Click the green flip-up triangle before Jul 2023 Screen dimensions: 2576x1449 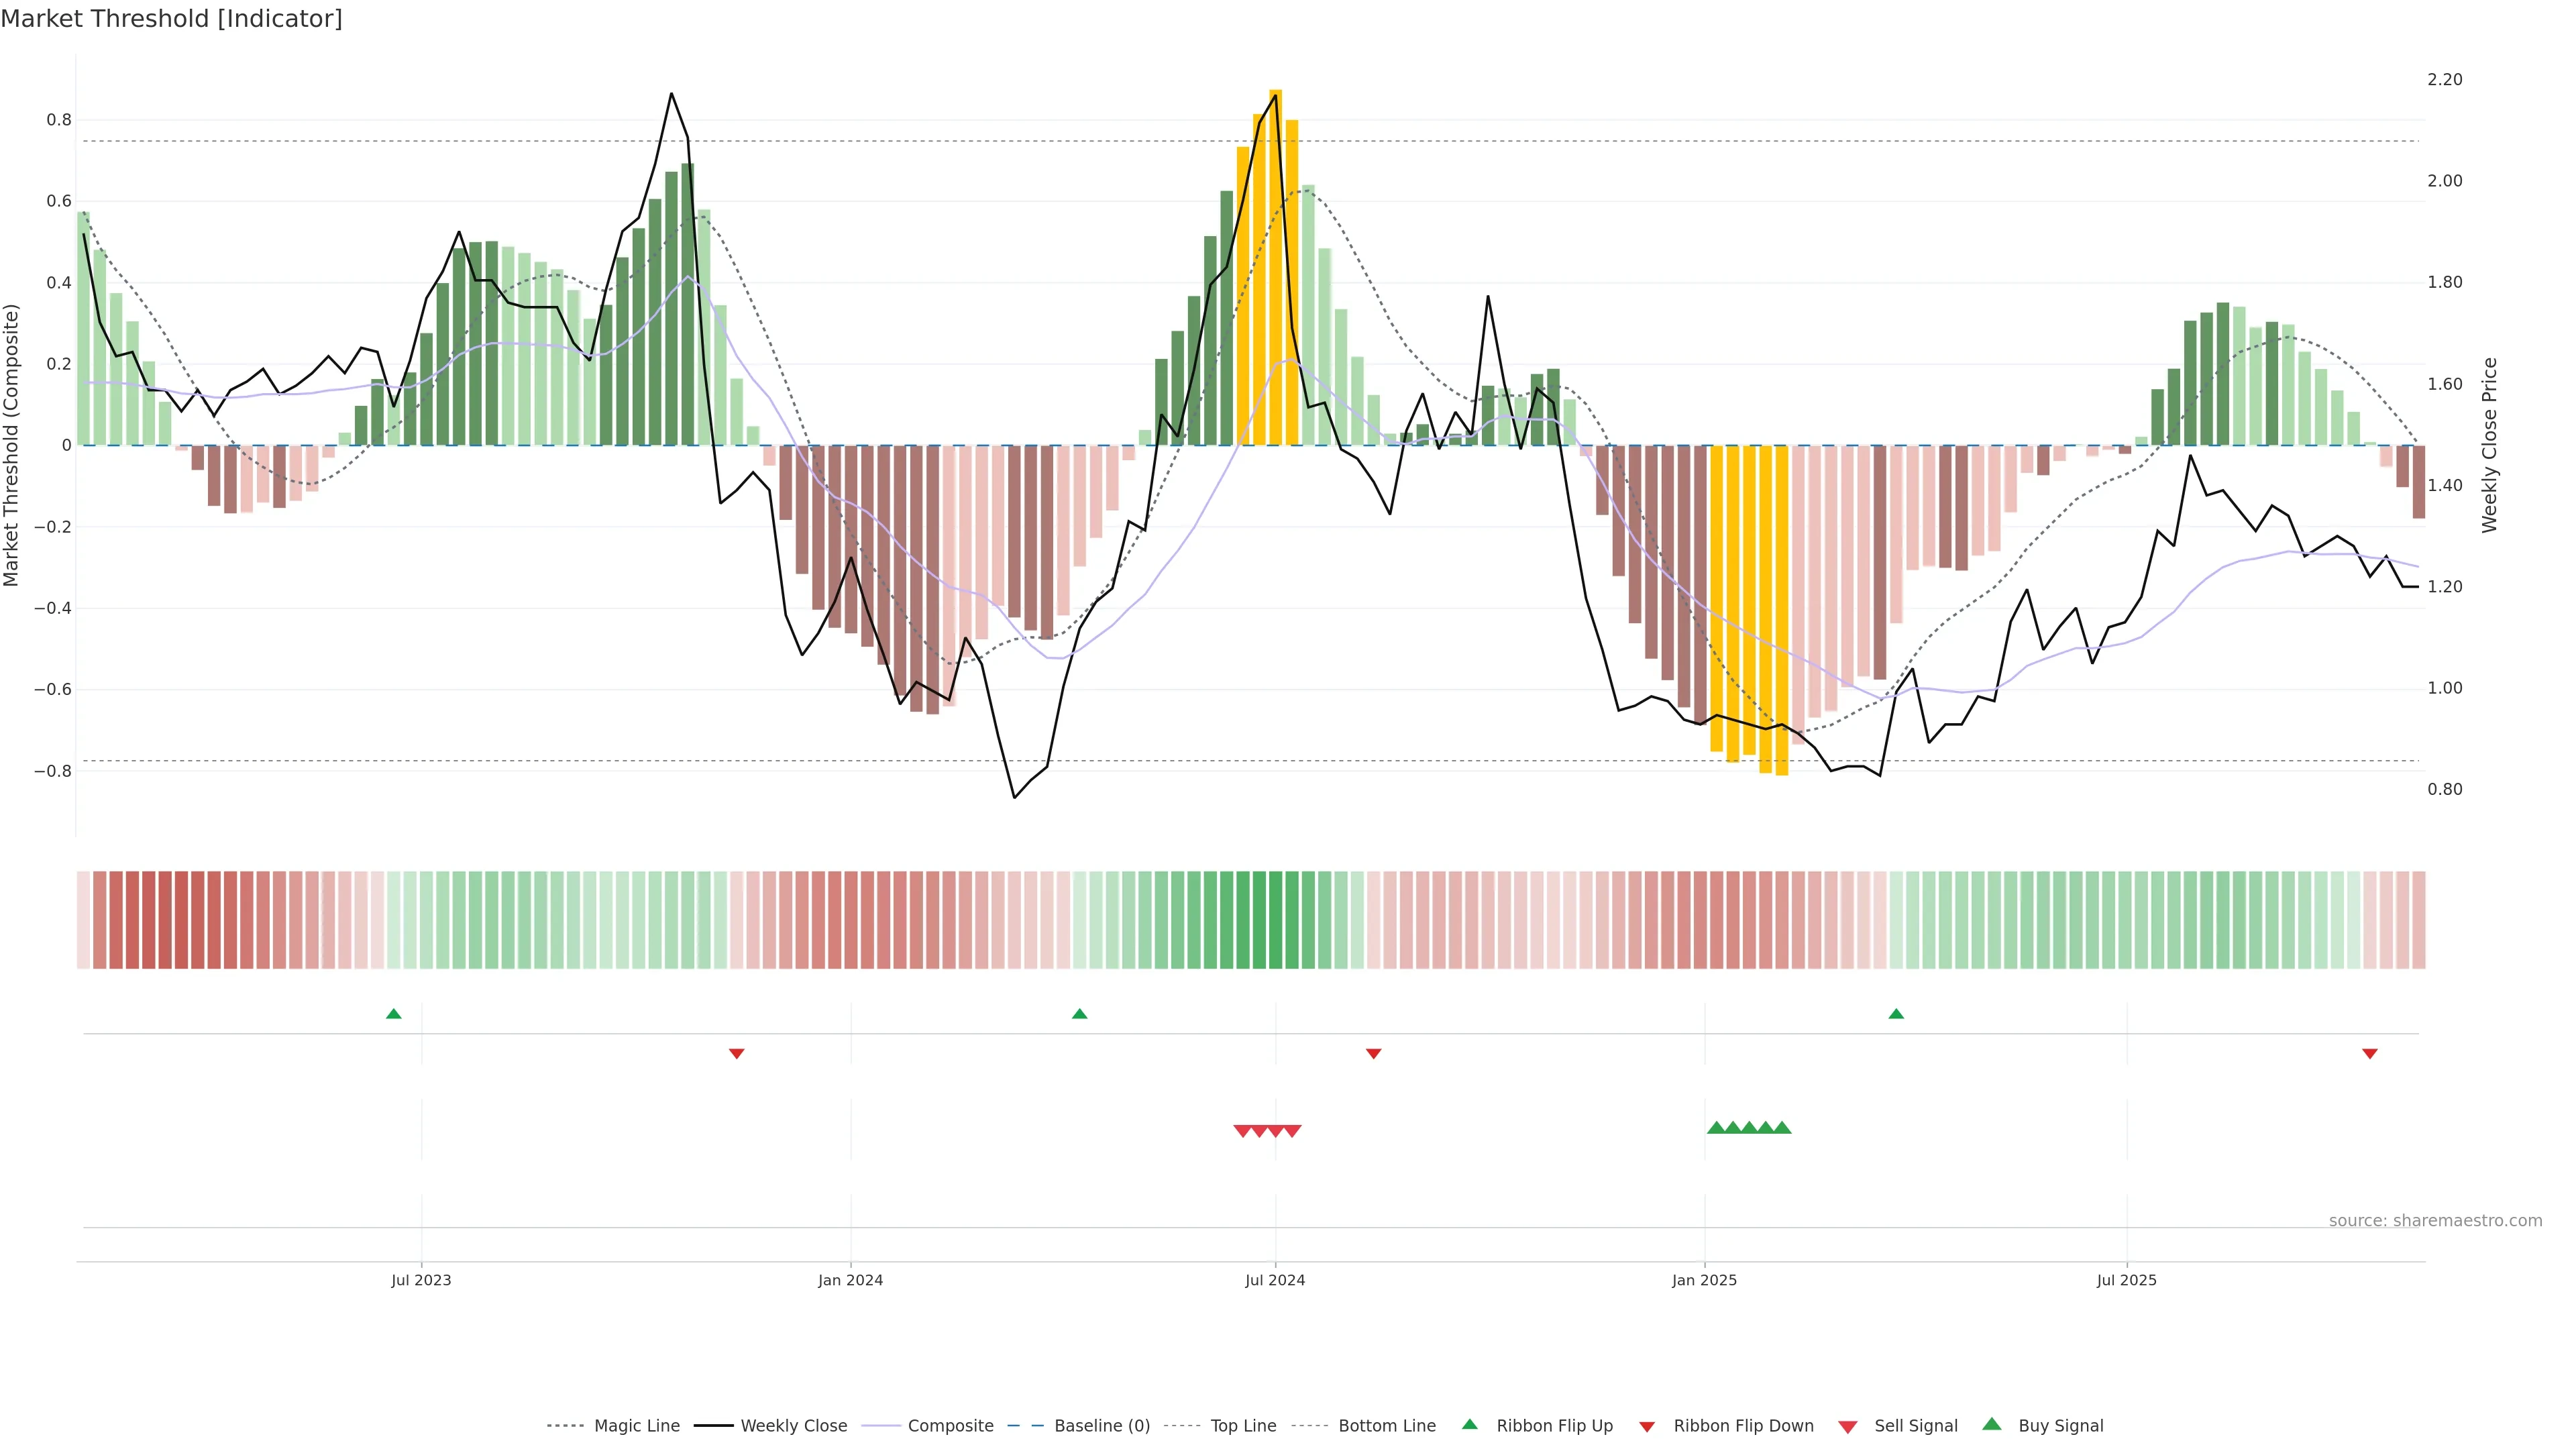point(393,1014)
